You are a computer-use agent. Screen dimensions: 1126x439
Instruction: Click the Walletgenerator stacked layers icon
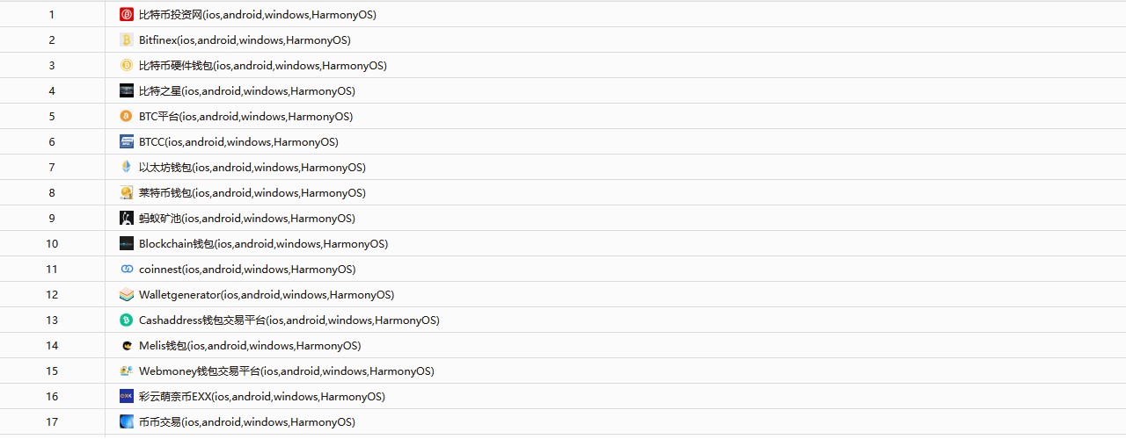click(126, 295)
